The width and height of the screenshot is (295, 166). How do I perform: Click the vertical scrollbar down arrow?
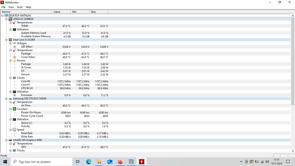(293, 151)
